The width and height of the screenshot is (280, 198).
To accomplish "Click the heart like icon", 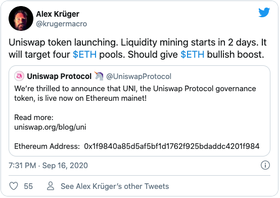I will [14, 186].
